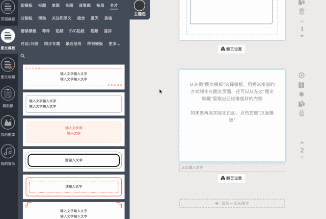This screenshot has width=326, height=219.
Task: Click the grid layout icon beside page 2
Action: click(x=302, y=85)
